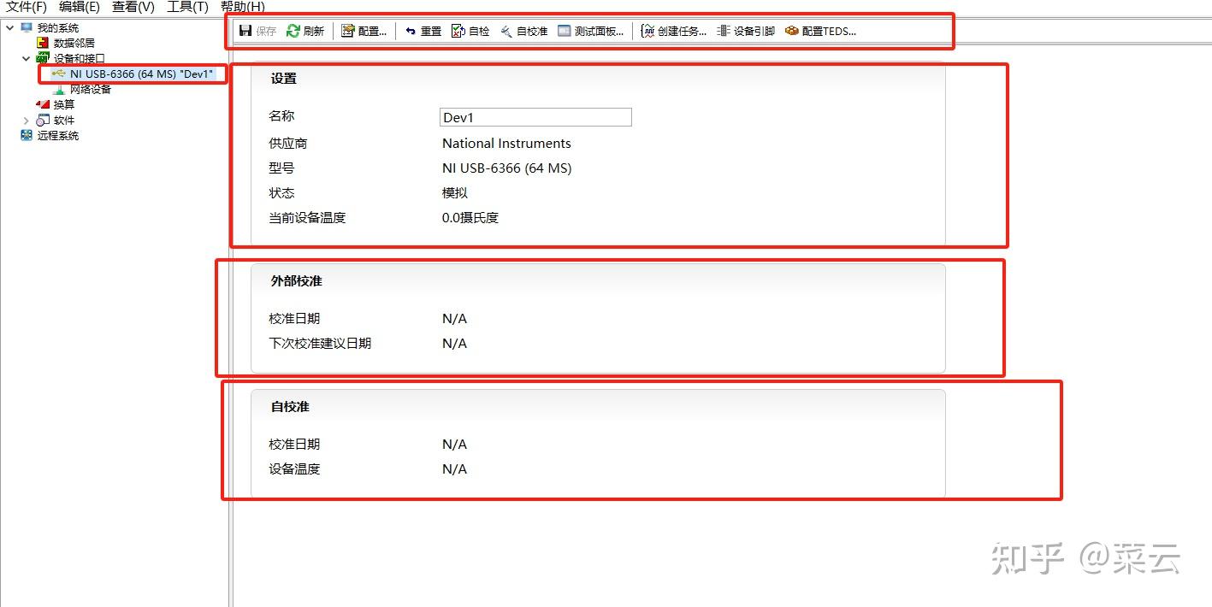Collapse the 设备和接口 tree node
The width and height of the screenshot is (1212, 607).
pyautogui.click(x=27, y=57)
